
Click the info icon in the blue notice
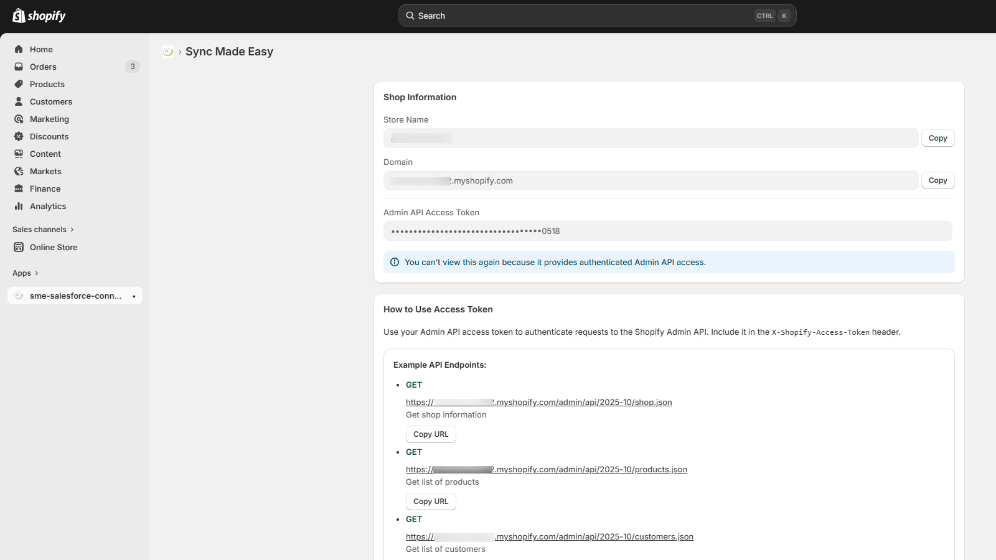point(395,262)
